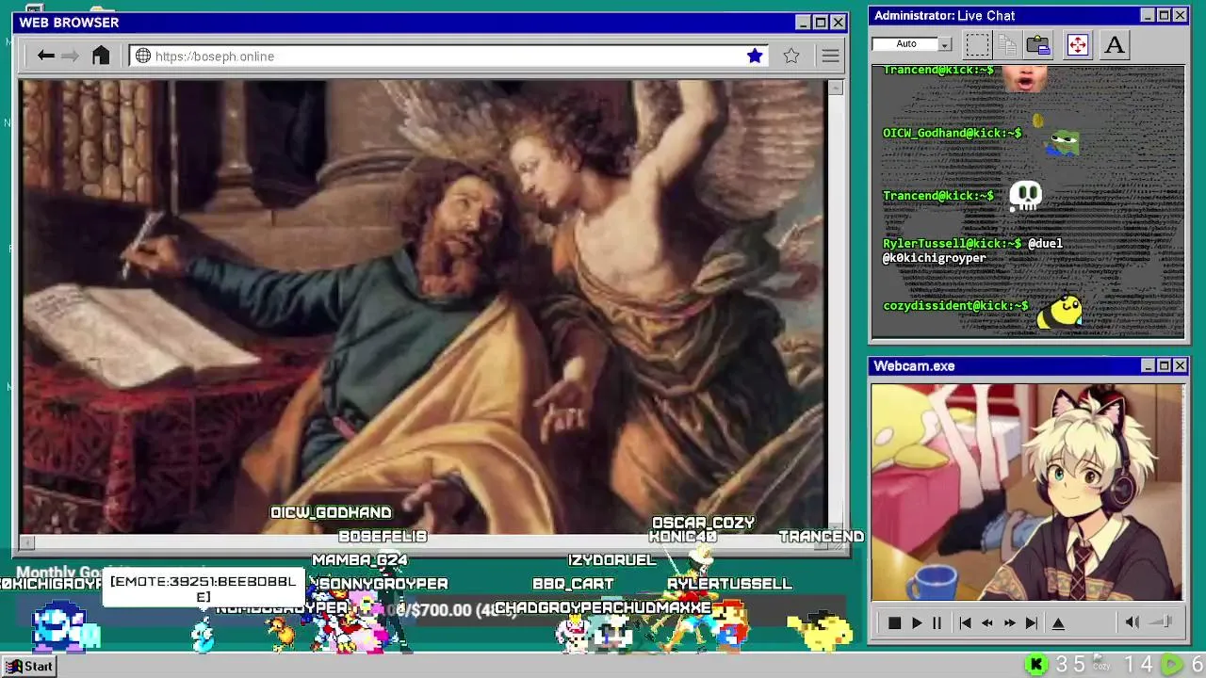Image resolution: width=1206 pixels, height=678 pixels.
Task: Click the emote speech bubble popup
Action: click(204, 589)
